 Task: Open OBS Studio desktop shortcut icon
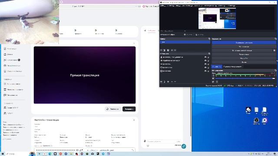coord(256,121)
